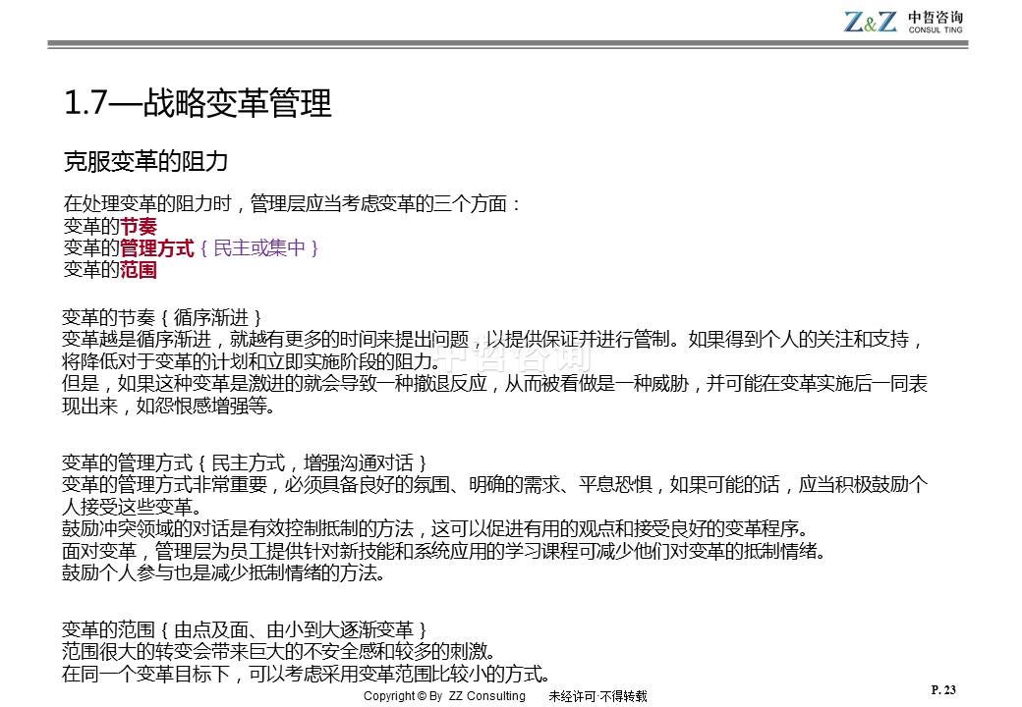The width and height of the screenshot is (1022, 707).
Task: Select the slide title 1.7—战略变革管理
Action: click(x=197, y=103)
